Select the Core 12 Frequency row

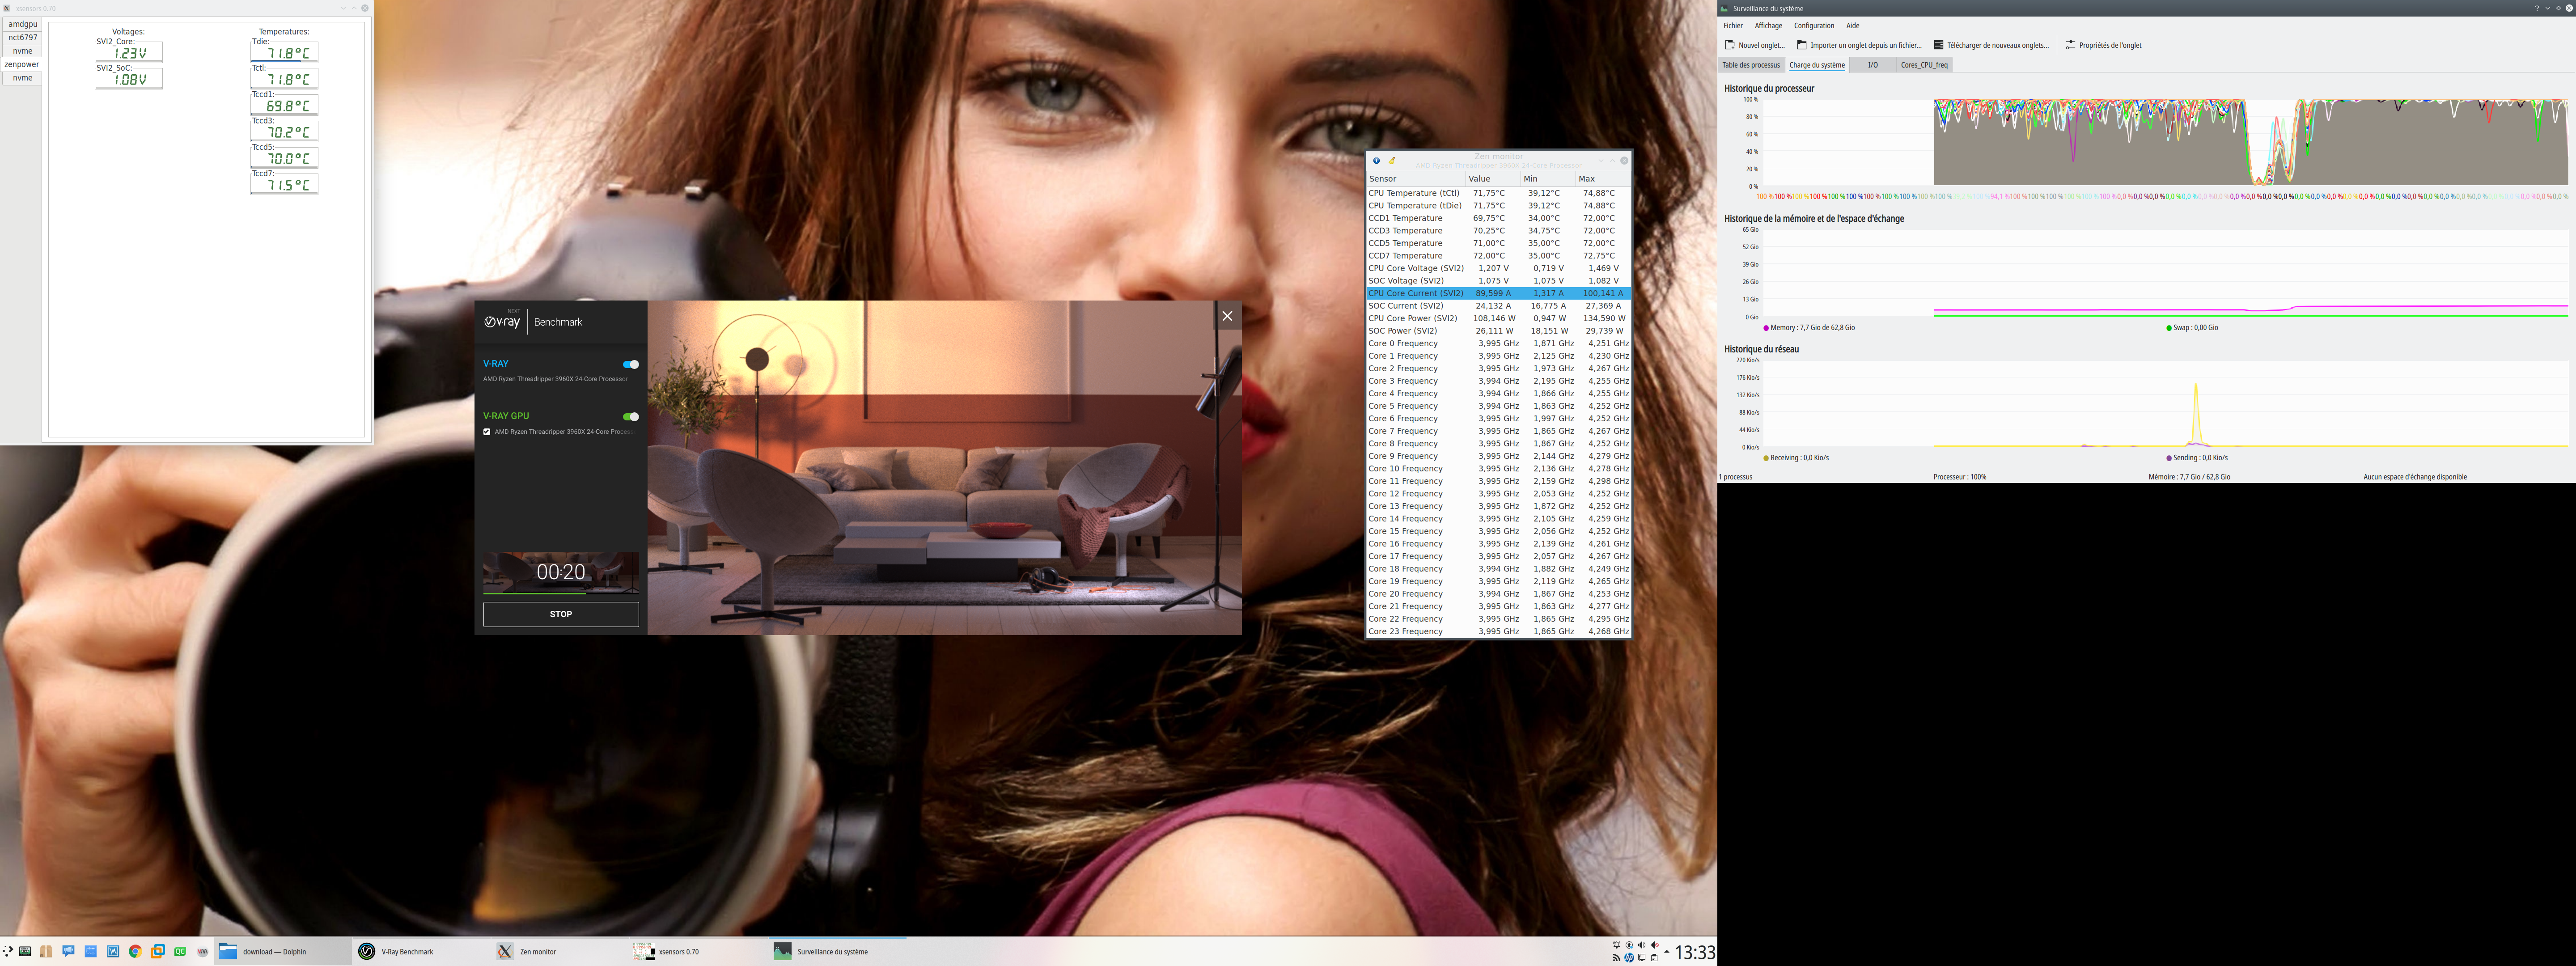click(x=1499, y=494)
